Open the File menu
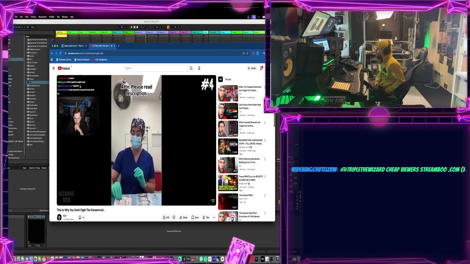 click(x=16, y=17)
